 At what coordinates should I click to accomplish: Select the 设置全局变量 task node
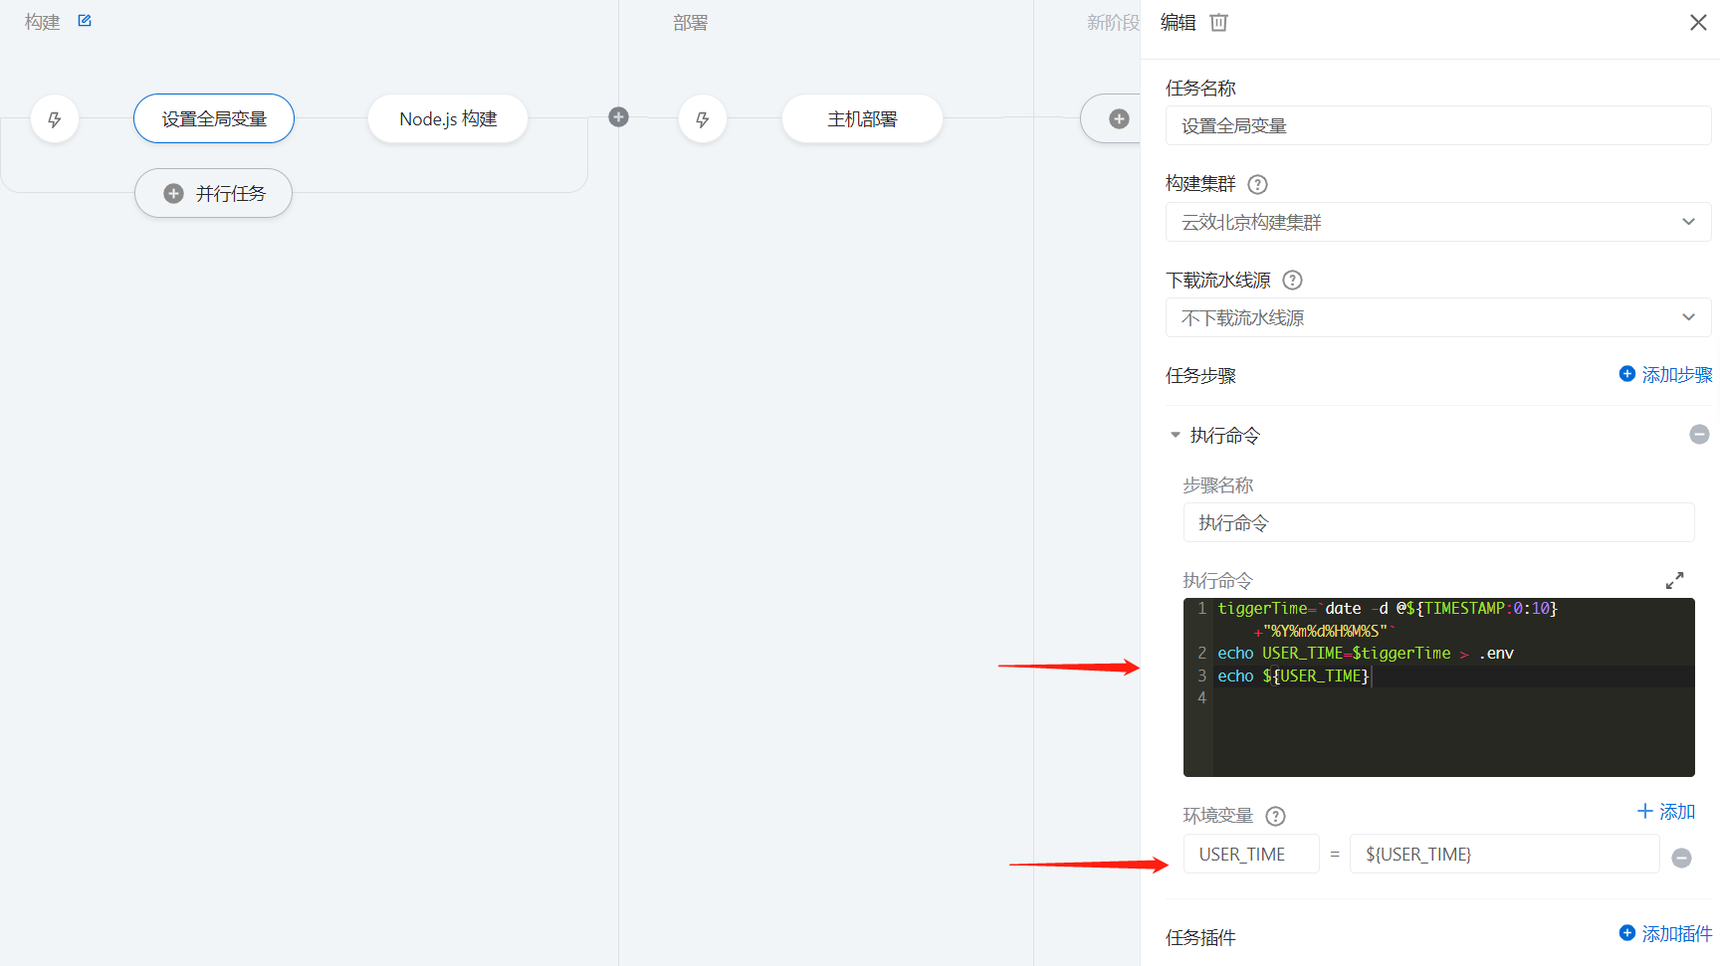pos(214,118)
